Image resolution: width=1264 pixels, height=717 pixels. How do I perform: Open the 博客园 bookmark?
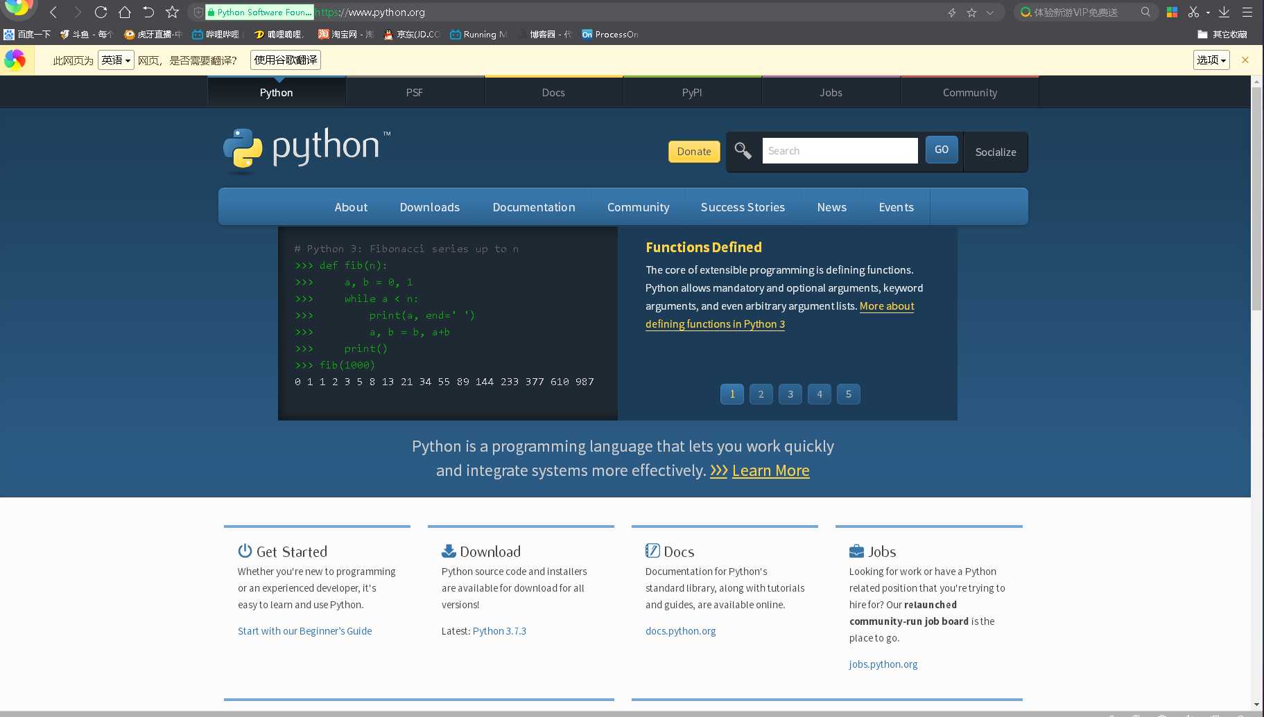coord(544,34)
